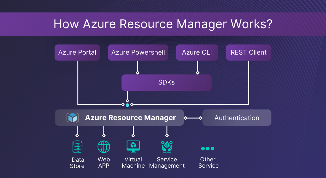The image size is (326, 178).
Task: Click the Data Store database icon
Action: coord(77,147)
